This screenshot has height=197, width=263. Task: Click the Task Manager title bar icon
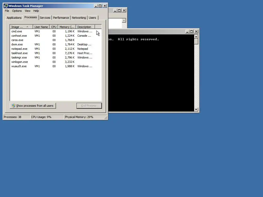tap(6, 6)
